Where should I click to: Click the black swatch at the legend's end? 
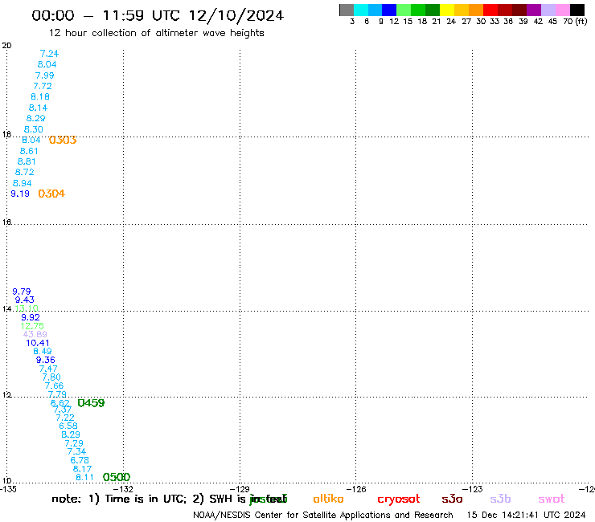(x=577, y=10)
